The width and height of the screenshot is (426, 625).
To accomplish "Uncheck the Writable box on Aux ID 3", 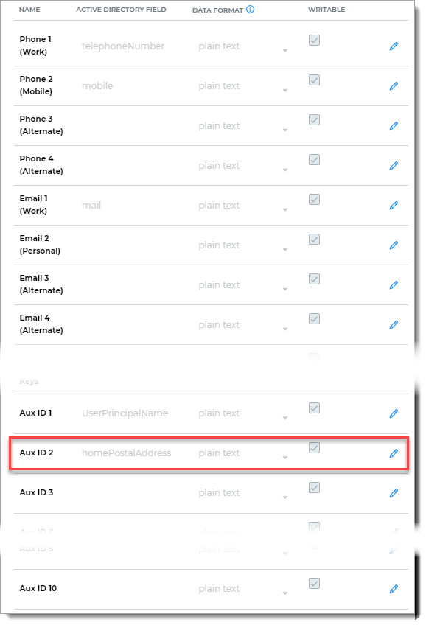I will tap(315, 488).
